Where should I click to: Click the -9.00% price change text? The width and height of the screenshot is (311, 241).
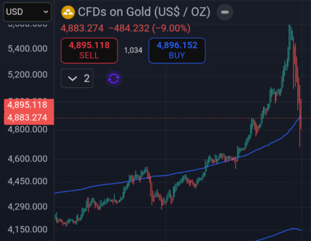coord(172,28)
